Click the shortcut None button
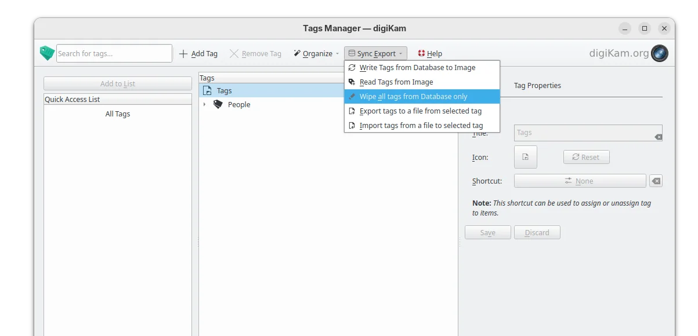This screenshot has width=698, height=336. pos(580,181)
